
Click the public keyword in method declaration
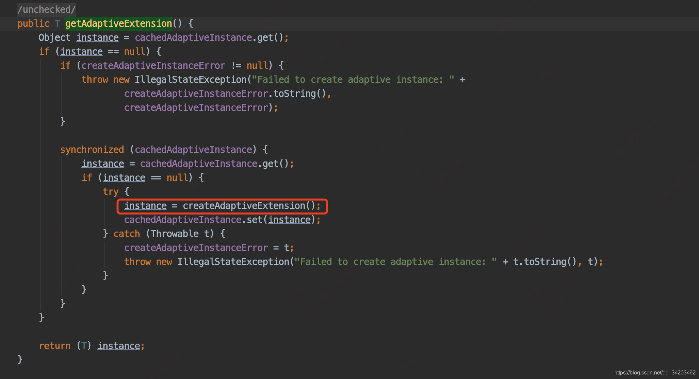[33, 23]
